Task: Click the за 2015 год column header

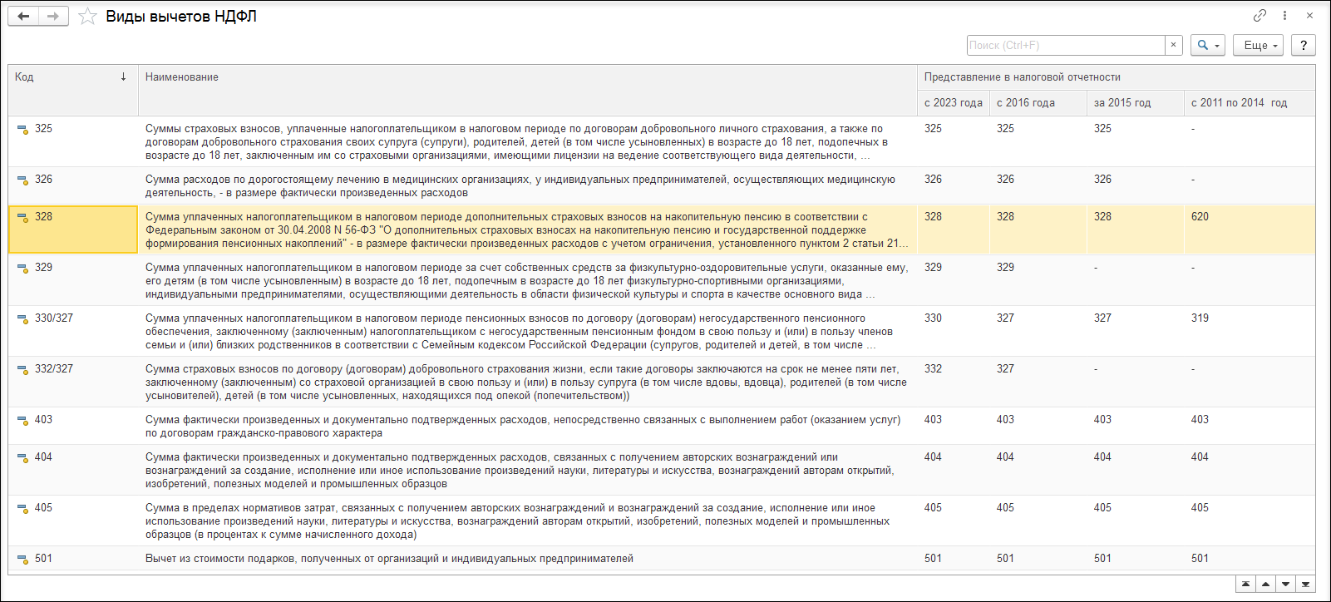Action: [x=1136, y=103]
